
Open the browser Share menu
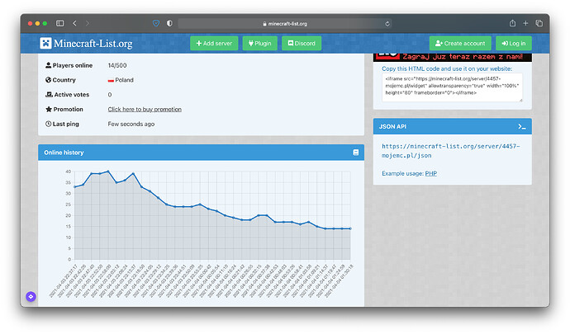513,23
